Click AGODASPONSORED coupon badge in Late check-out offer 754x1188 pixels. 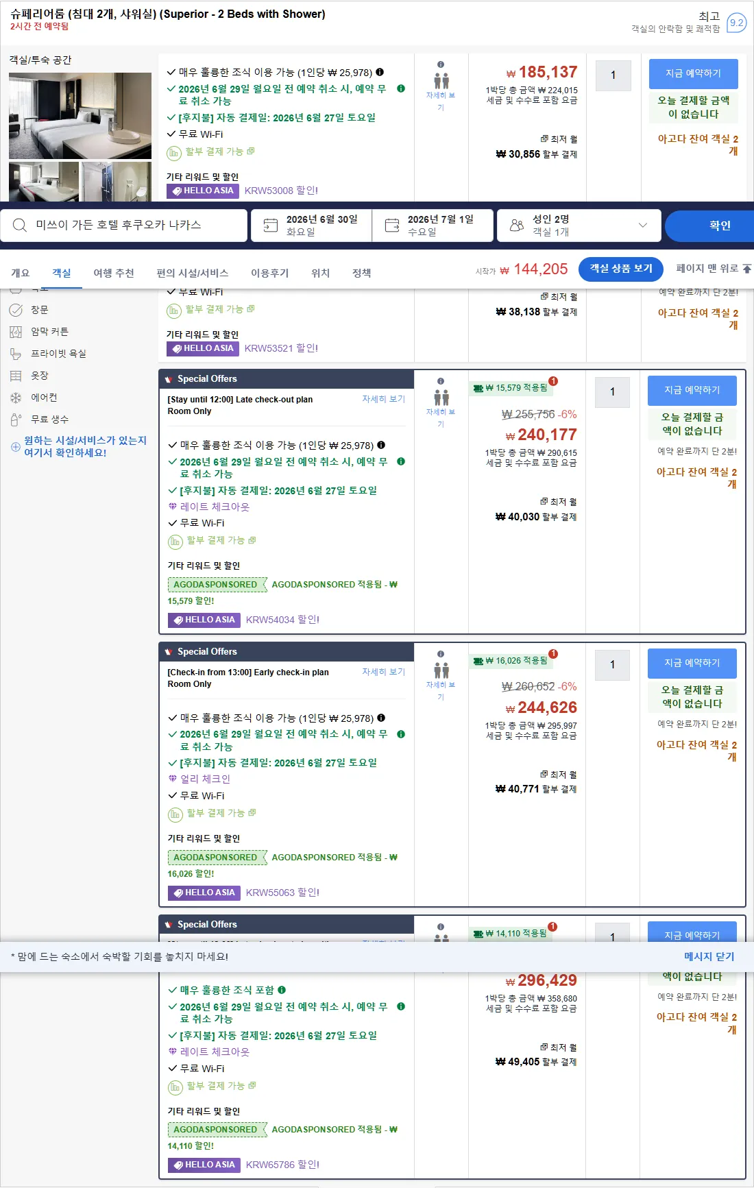pyautogui.click(x=217, y=585)
